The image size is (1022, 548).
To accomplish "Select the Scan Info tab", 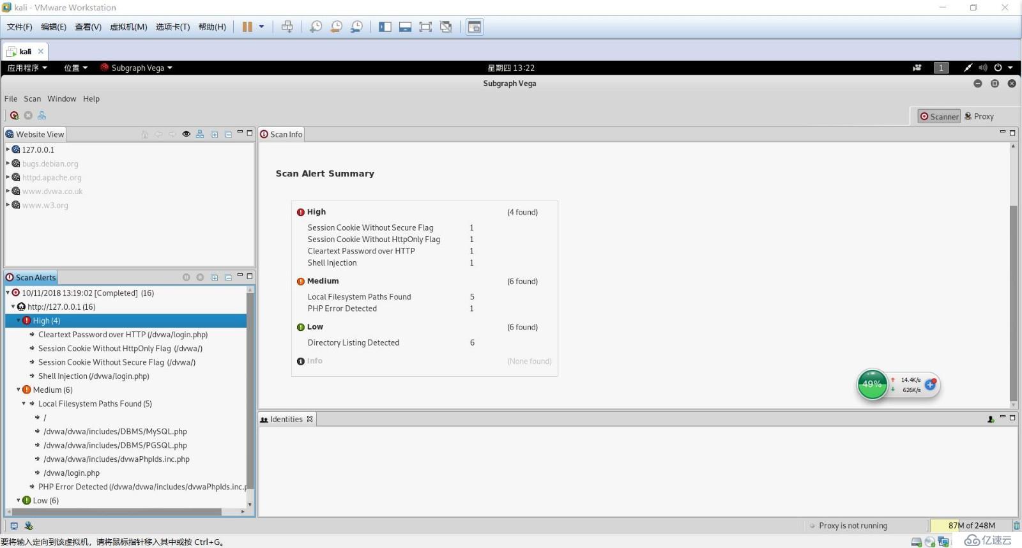I will coord(281,134).
